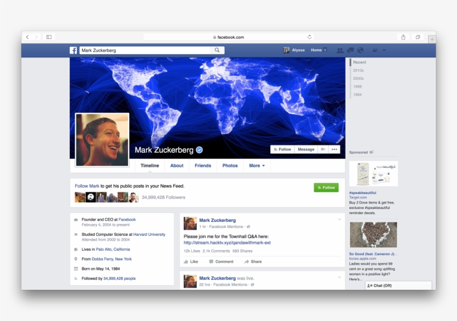Comment on the Townhall Q&A post
Viewport: 457px width, 321px height.
tap(221, 261)
